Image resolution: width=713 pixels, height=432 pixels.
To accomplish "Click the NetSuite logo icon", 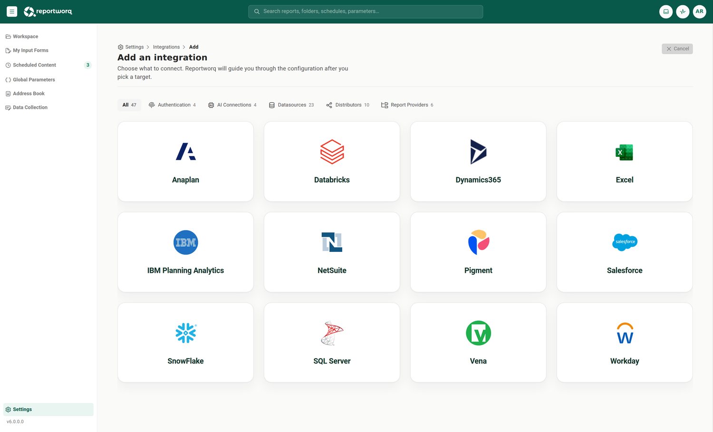I will (x=332, y=242).
